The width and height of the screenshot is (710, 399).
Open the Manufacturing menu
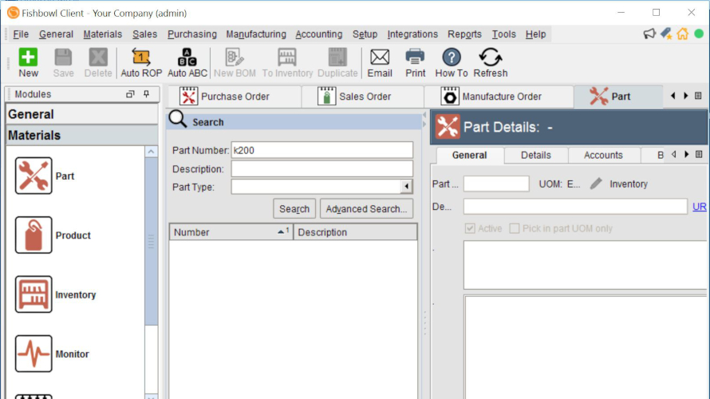pos(256,34)
